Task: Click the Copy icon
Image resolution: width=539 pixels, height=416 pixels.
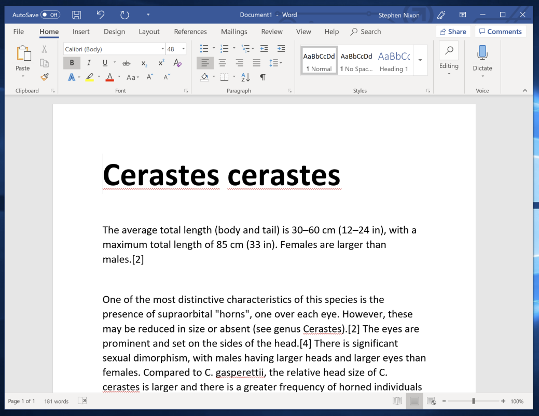Action: tap(44, 63)
